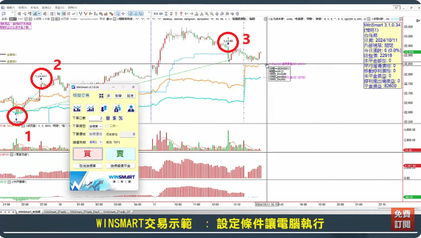Open the 檢視(V) menu
The image size is (421, 238).
coord(22,8)
